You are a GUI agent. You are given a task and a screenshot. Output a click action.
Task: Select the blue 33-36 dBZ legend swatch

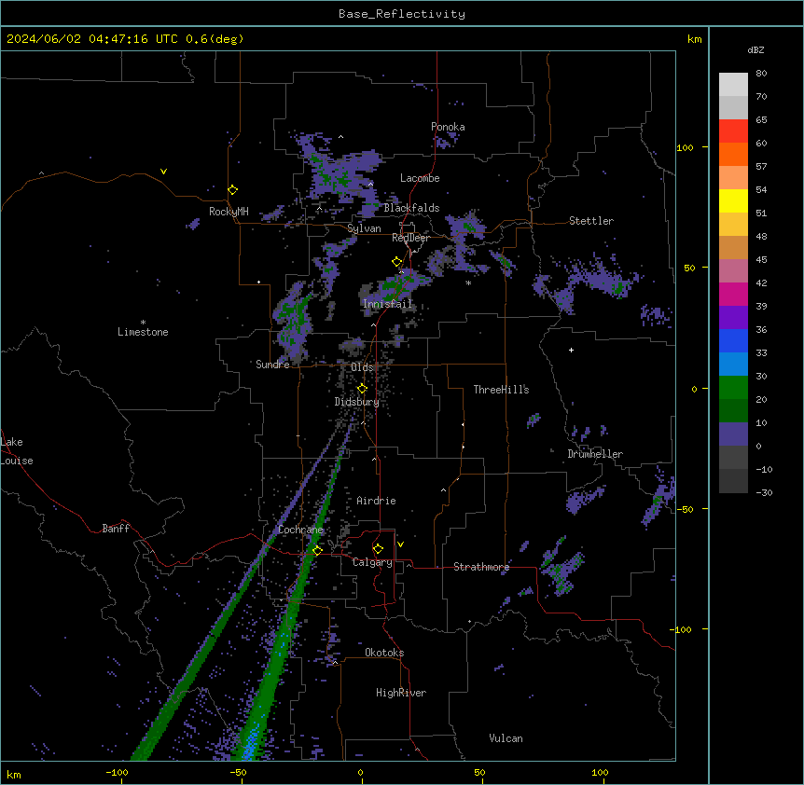tap(733, 340)
